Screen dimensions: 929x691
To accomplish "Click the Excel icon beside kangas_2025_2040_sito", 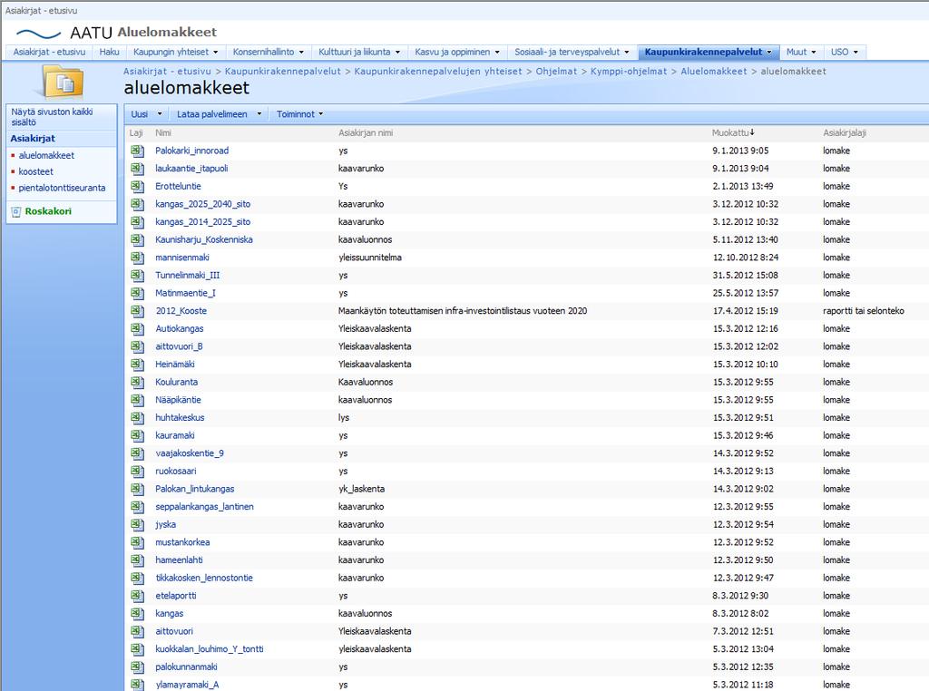I will pyautogui.click(x=138, y=204).
